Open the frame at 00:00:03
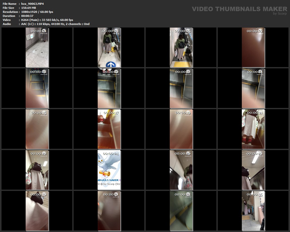Viewport: 290px width, 232px height. tap(109, 47)
